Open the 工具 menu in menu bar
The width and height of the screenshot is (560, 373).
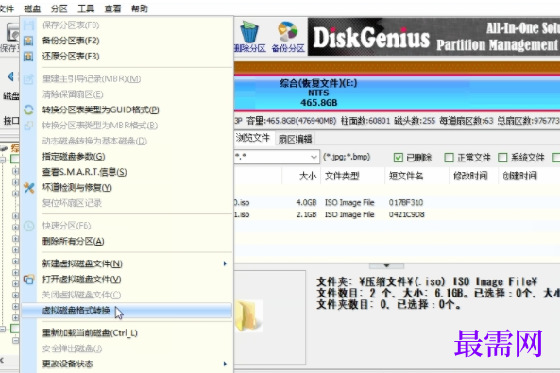point(86,8)
